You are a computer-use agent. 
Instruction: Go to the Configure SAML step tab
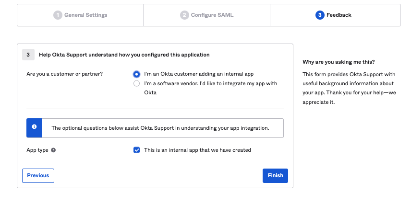coord(206,15)
